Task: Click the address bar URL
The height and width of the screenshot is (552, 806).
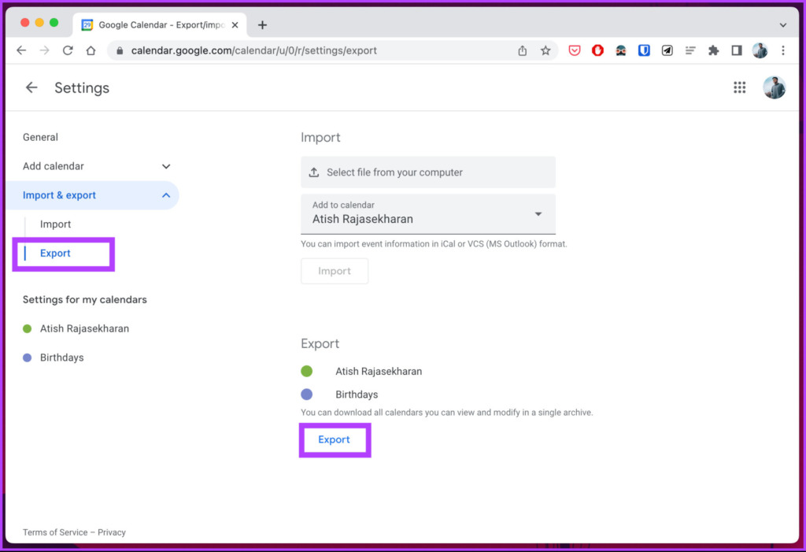Action: tap(254, 50)
